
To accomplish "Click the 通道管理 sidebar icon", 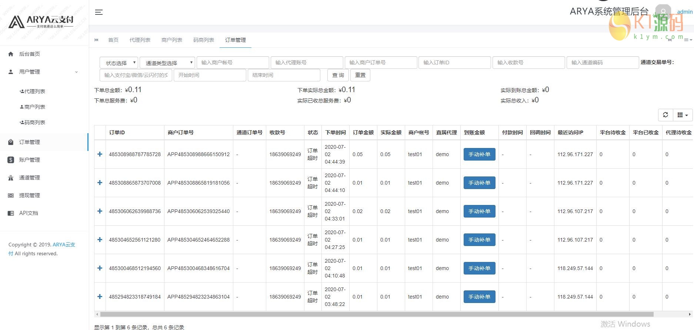I will coord(11,178).
